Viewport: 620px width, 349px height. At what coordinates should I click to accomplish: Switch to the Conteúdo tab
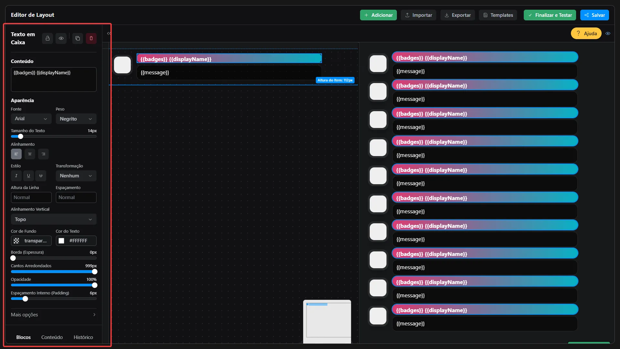click(52, 337)
